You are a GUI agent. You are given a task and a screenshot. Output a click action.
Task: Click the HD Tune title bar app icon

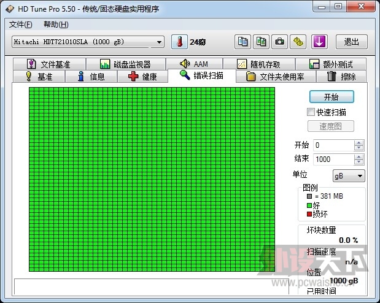point(10,9)
